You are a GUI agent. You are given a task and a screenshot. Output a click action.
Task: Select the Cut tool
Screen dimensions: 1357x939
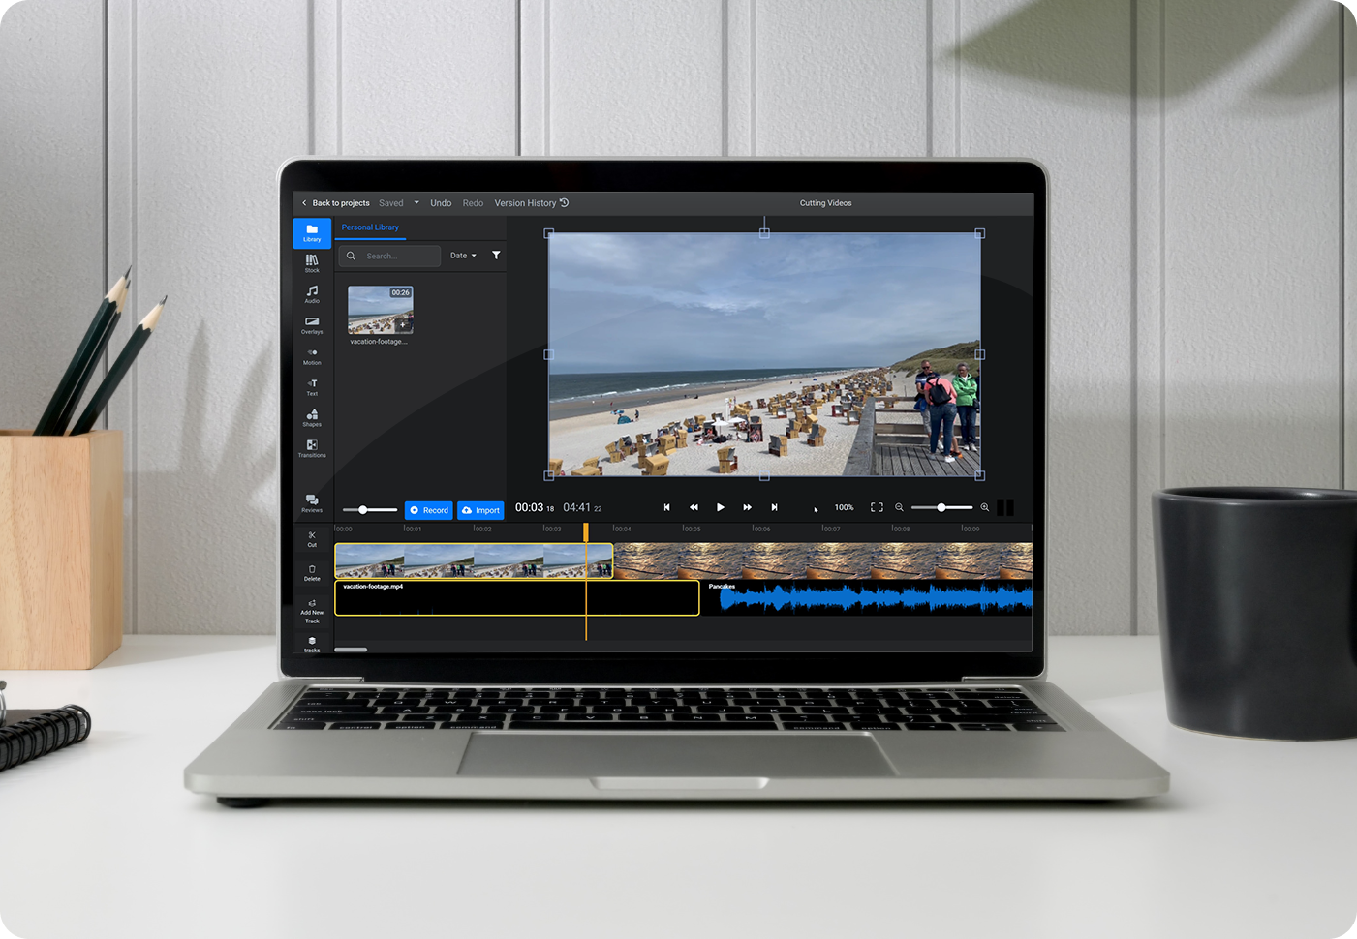click(x=312, y=539)
